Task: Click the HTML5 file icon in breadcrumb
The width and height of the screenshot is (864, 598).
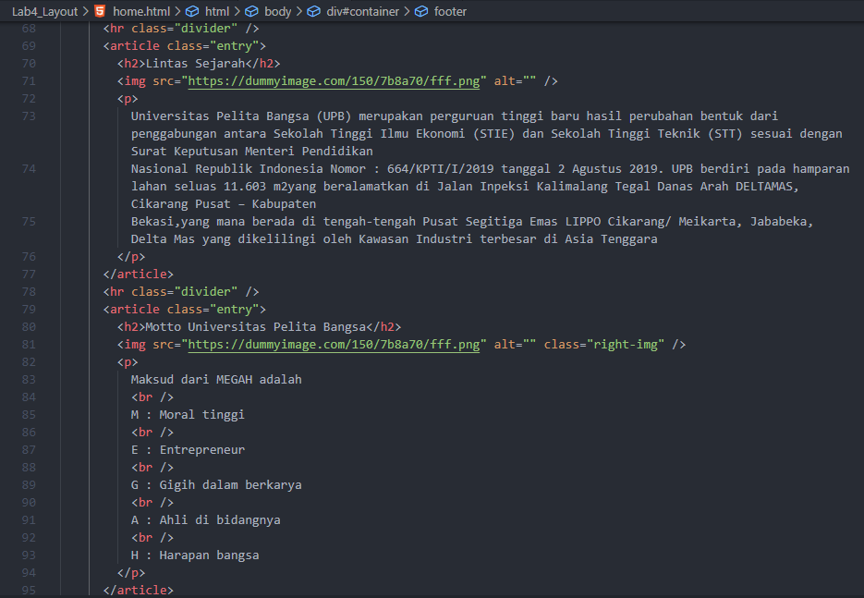Action: [100, 11]
